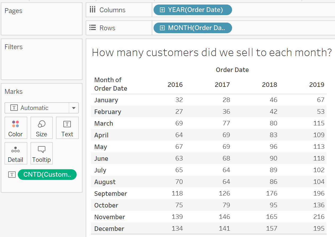335x237 pixels.
Task: Open the Tooltip marks card
Action: point(41,153)
